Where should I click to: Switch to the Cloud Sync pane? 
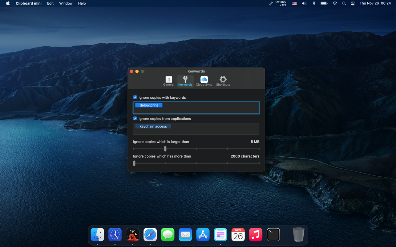coord(204,81)
